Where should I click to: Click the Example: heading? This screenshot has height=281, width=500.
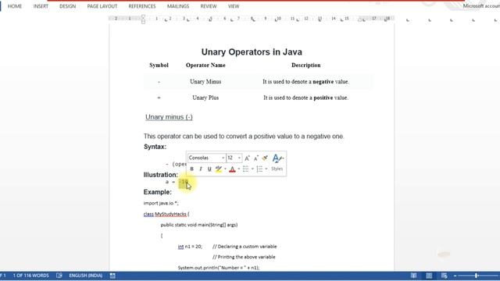pyautogui.click(x=158, y=192)
